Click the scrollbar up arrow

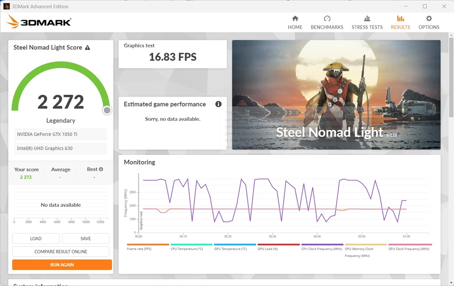click(451, 35)
